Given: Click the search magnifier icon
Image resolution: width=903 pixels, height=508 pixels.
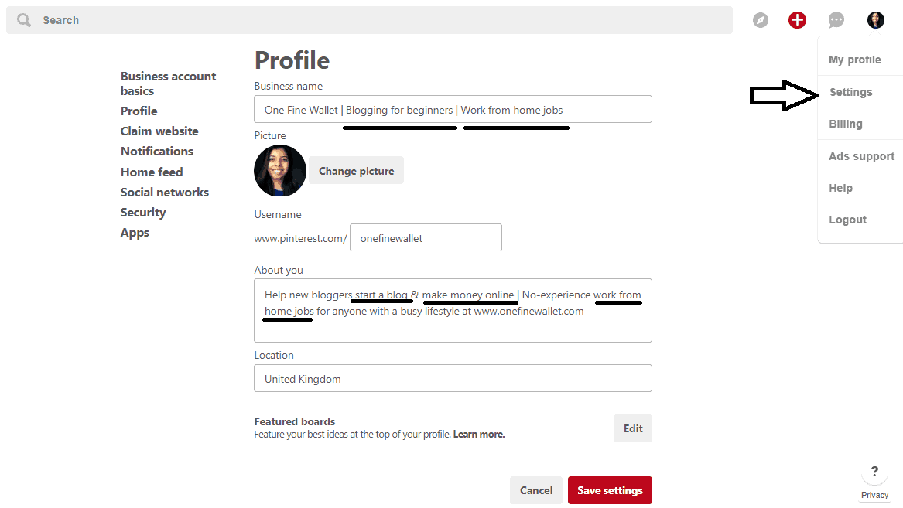Looking at the screenshot, I should (24, 20).
